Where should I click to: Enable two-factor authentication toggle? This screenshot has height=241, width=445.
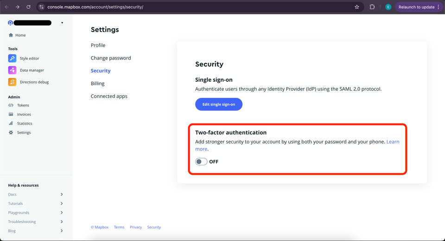click(201, 162)
